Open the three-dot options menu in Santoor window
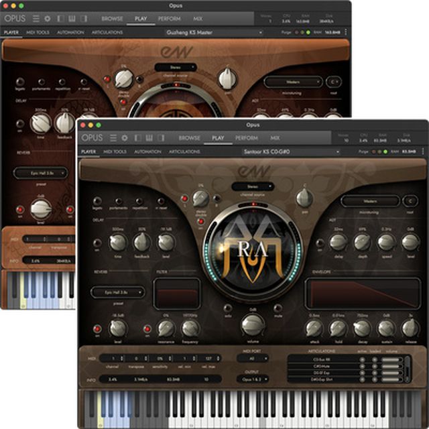Viewport: 429px width, 429px height. 423,151
